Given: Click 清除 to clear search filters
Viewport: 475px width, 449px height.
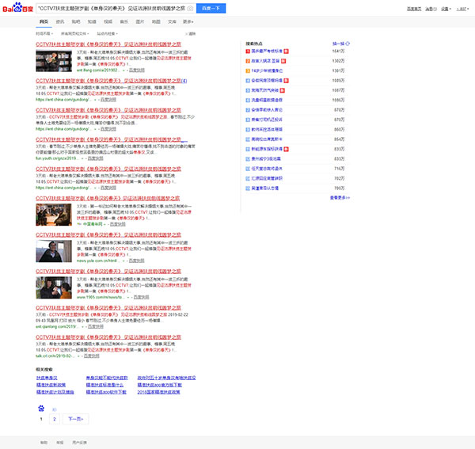Looking at the screenshot, I should (x=191, y=33).
